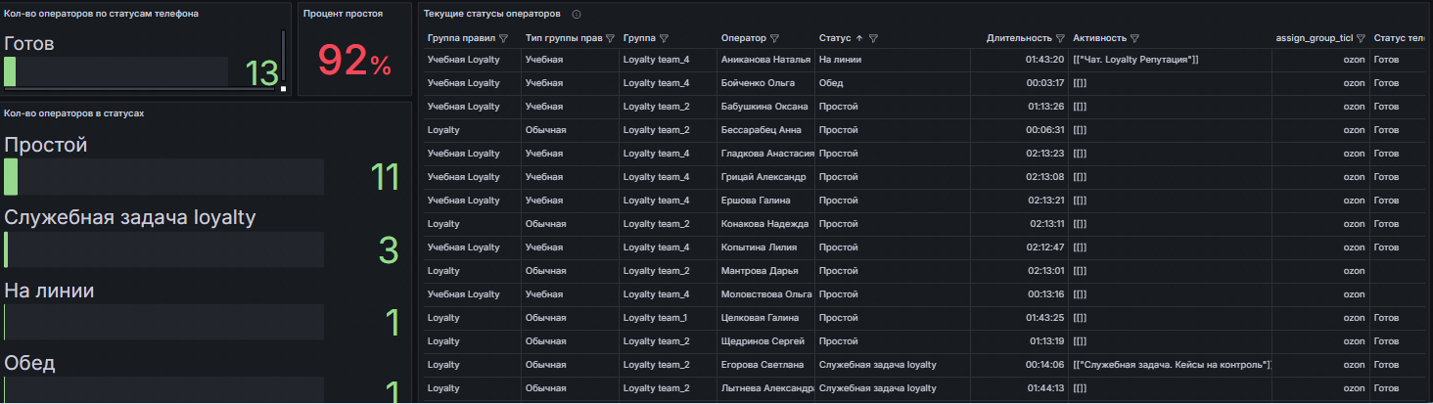
Task: Open filter for Активность column
Action: (1135, 39)
